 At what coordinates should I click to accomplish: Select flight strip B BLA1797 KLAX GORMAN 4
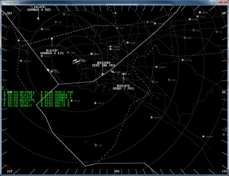pos(38,95)
